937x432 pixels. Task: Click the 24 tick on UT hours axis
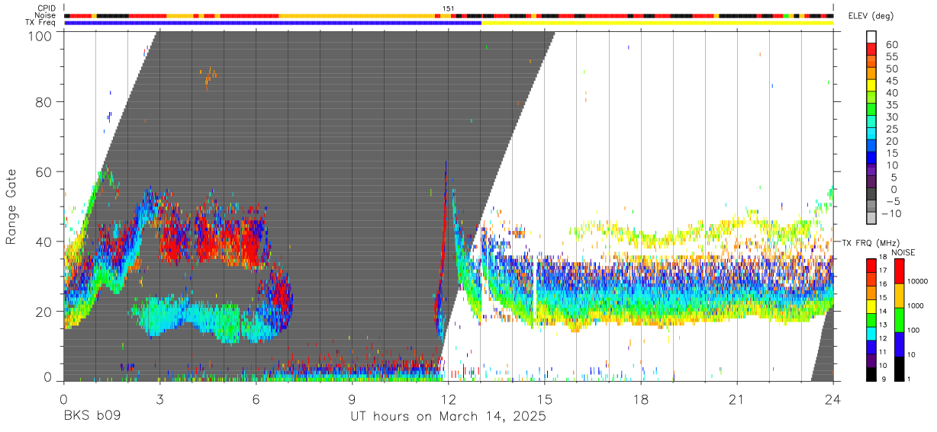pyautogui.click(x=833, y=399)
